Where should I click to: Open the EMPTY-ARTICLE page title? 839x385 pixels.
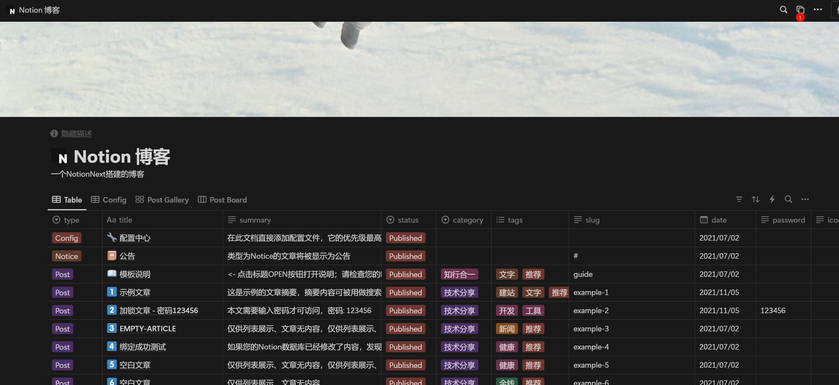148,329
